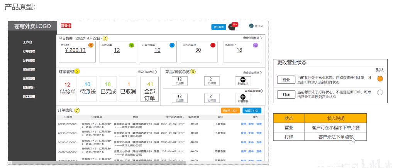Image resolution: width=393 pixels, height=168 pixels.
Task: Click the 营业 button in 更改营业状态 panel
Action: click(x=286, y=80)
